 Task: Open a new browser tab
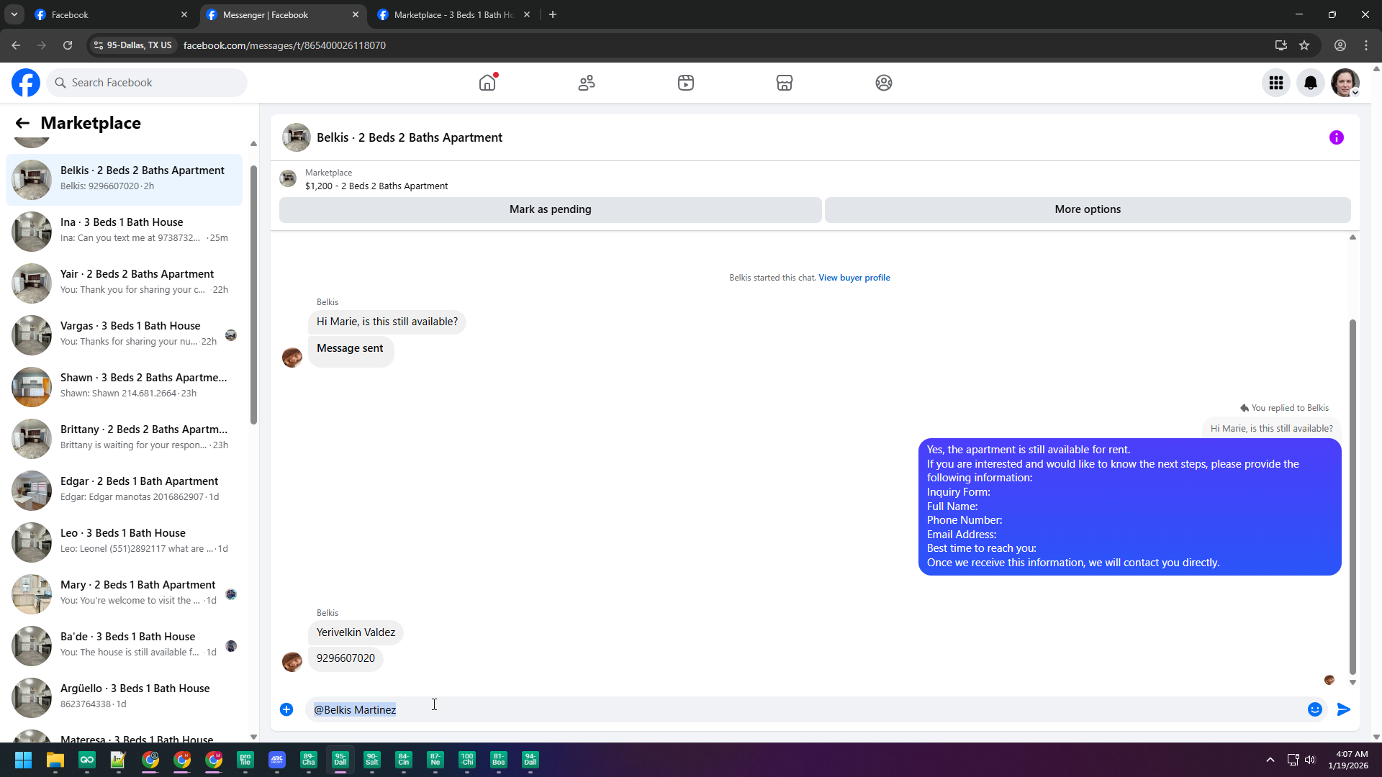point(553,14)
